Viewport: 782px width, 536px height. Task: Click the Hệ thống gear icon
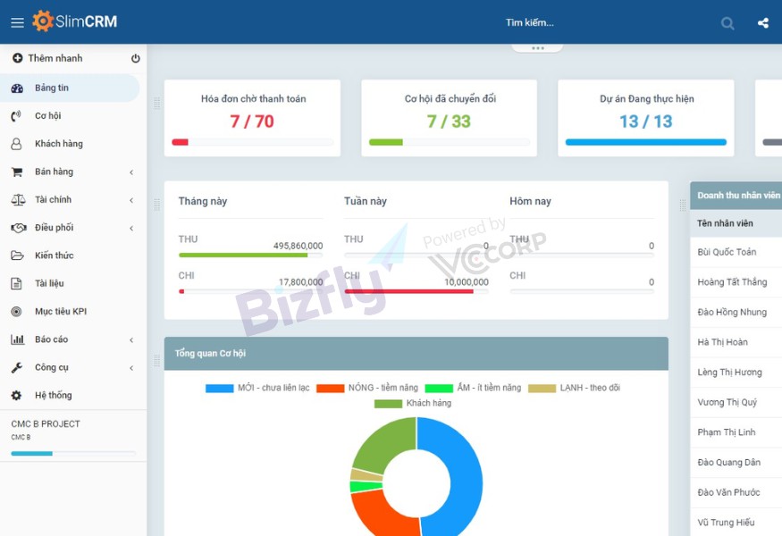(x=16, y=396)
